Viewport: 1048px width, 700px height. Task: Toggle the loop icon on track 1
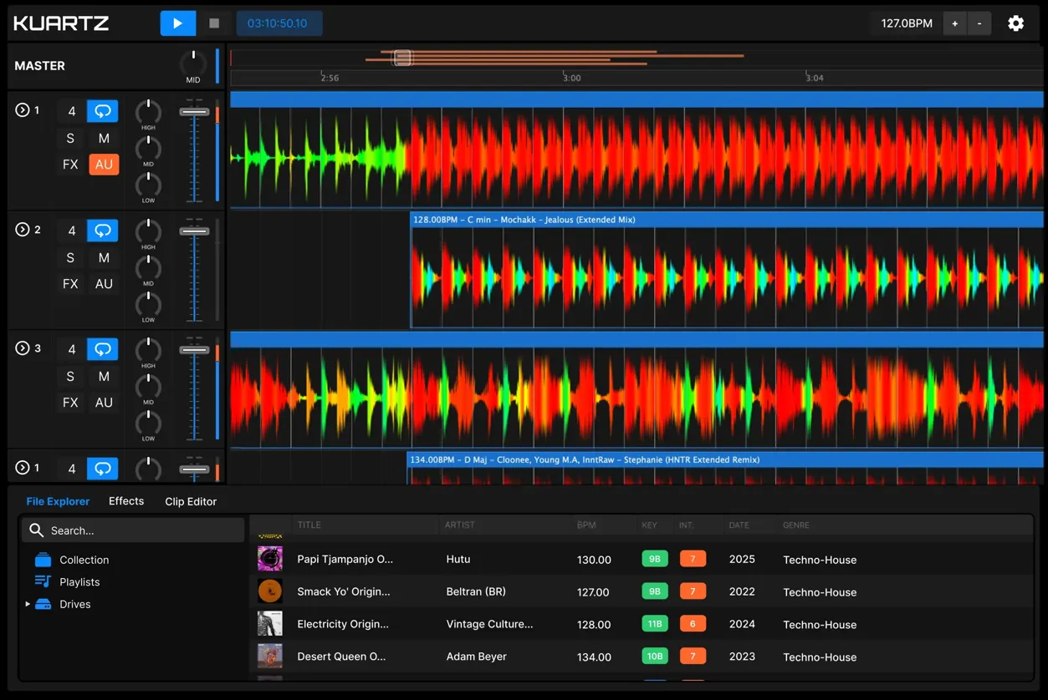[103, 111]
